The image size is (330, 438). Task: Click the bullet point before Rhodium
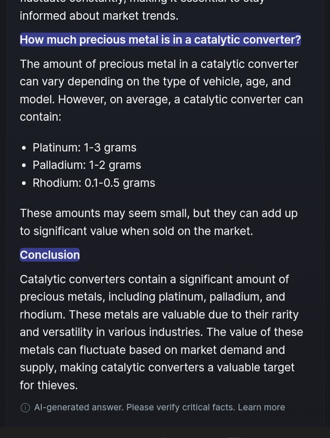pyautogui.click(x=24, y=183)
